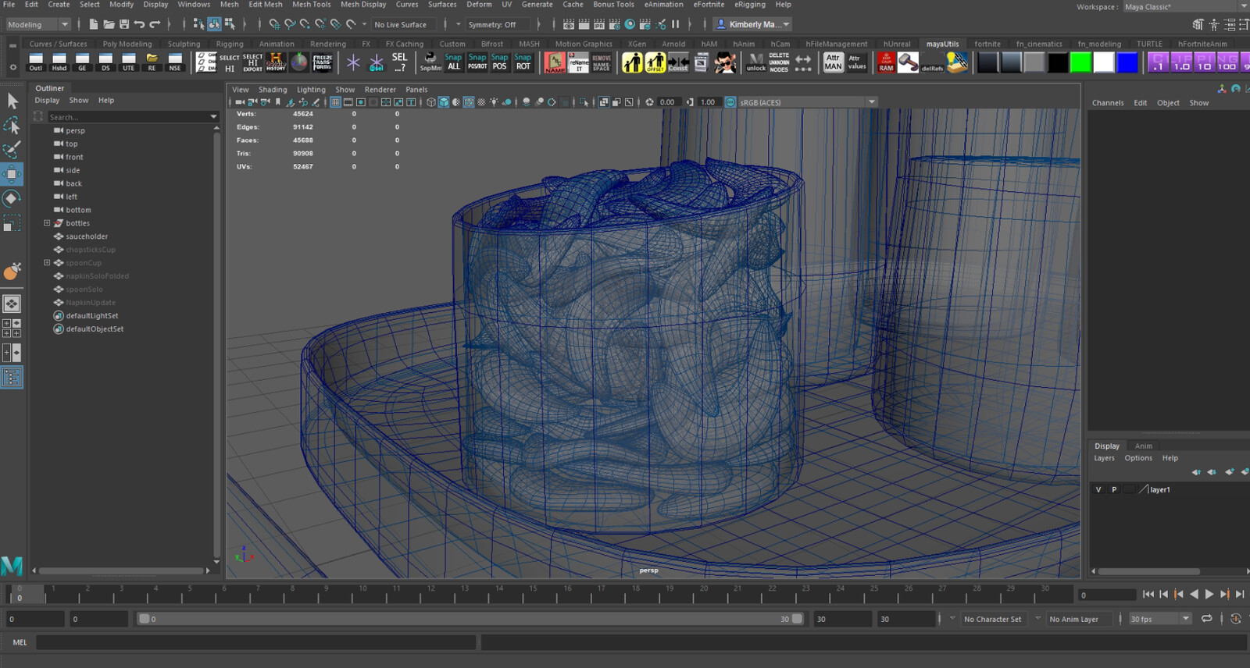Click the save scene icon

(123, 25)
